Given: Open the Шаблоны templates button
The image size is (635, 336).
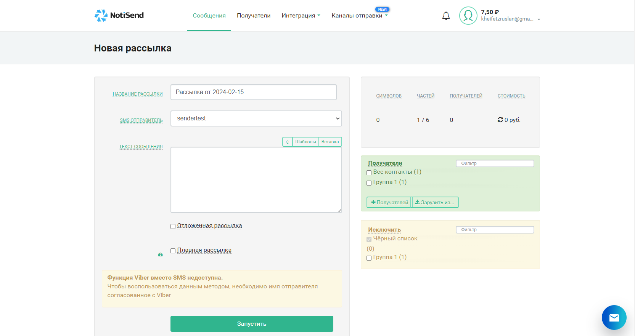Looking at the screenshot, I should (305, 142).
